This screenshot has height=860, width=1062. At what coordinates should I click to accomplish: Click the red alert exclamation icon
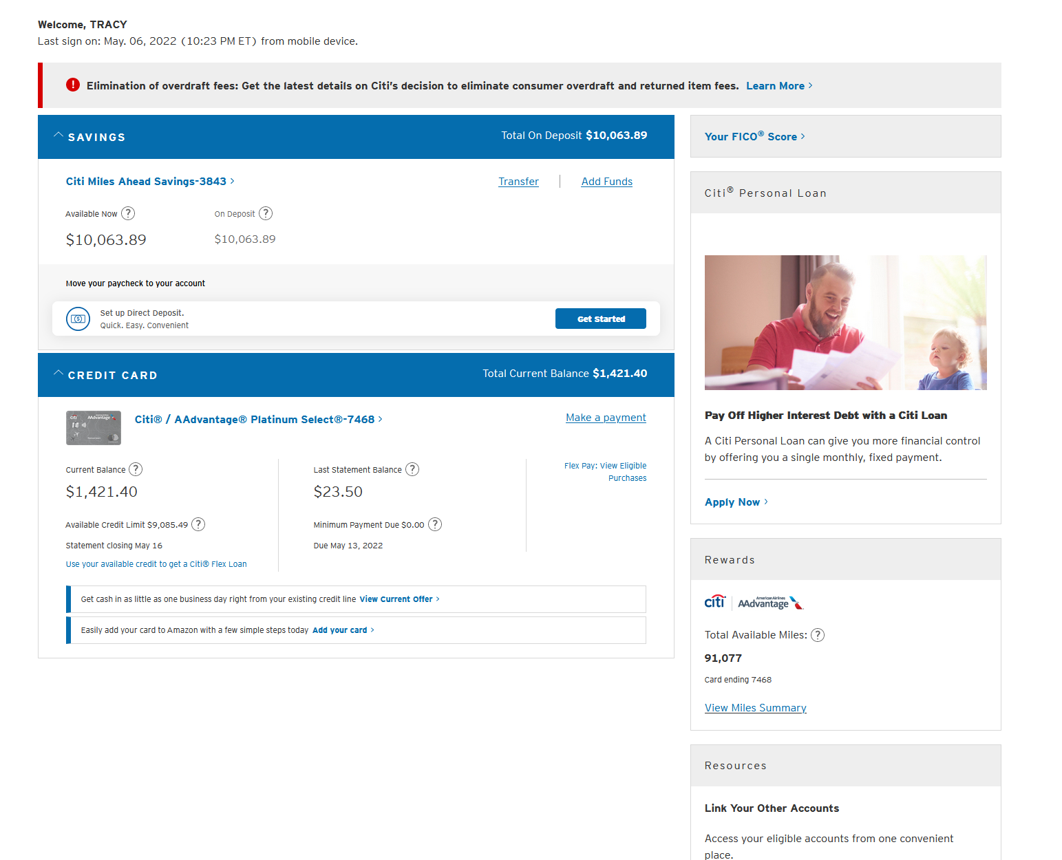[73, 85]
